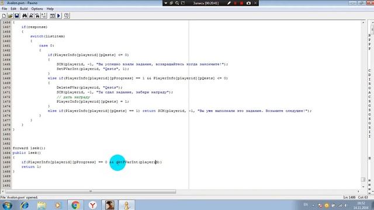
Task: Click the recorder region-copy icon
Action: click(x=171, y=3)
